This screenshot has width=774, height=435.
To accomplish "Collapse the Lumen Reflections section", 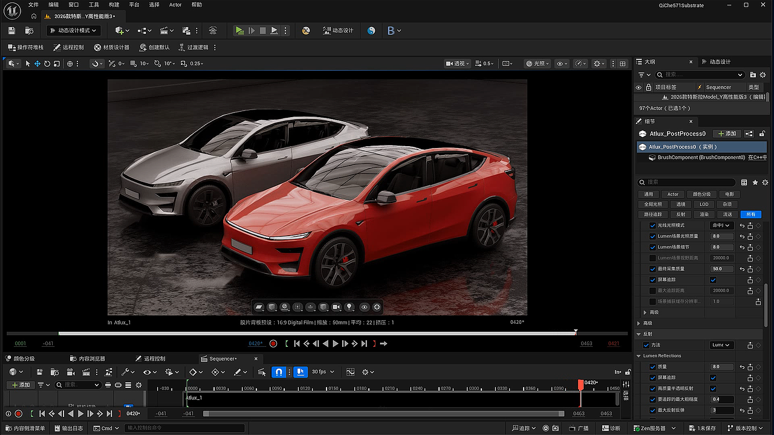I will coord(639,356).
